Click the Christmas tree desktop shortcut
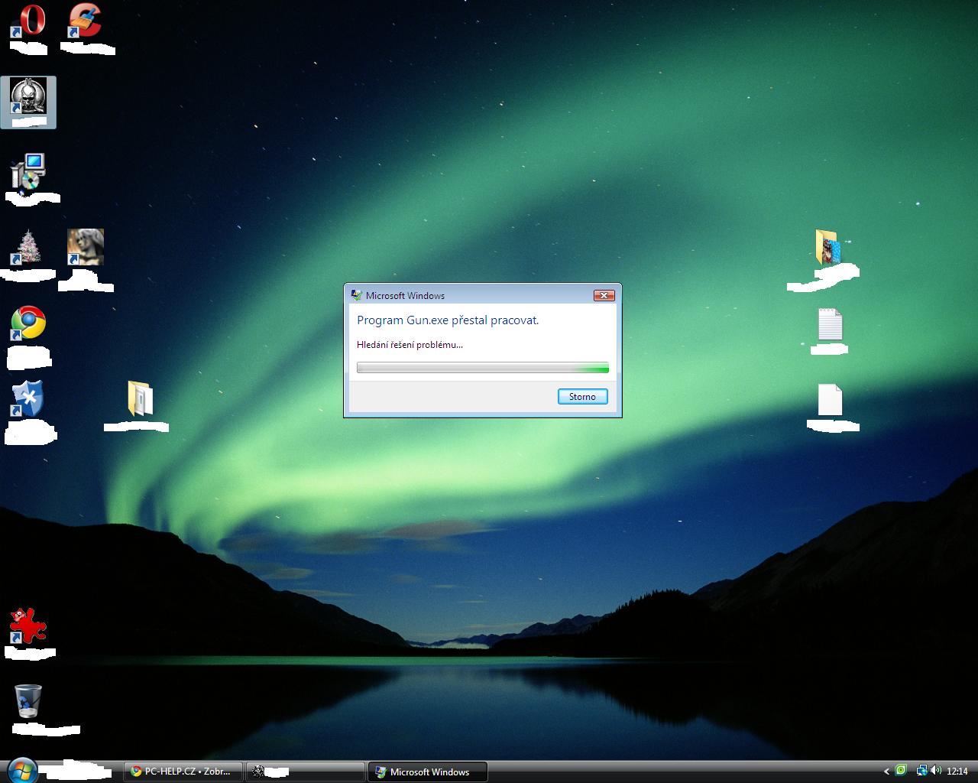978x783 pixels. coord(28,247)
